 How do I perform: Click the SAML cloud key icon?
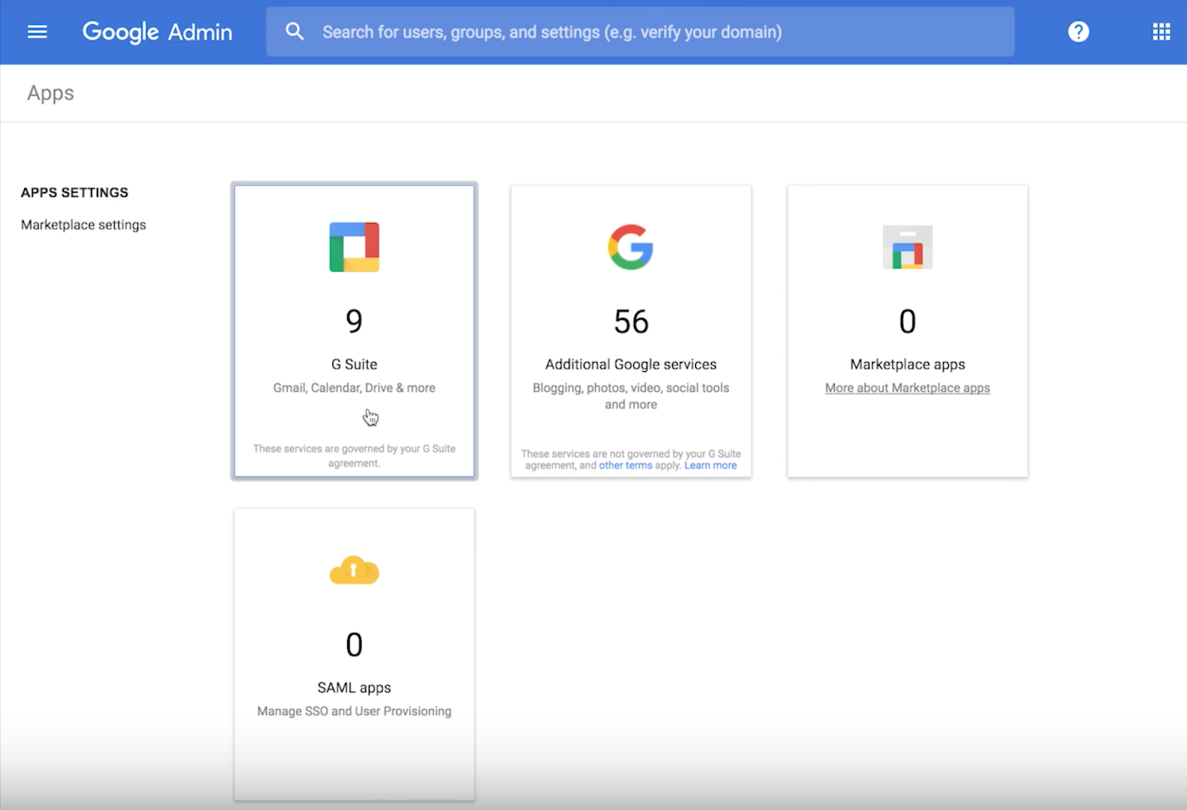pos(355,570)
